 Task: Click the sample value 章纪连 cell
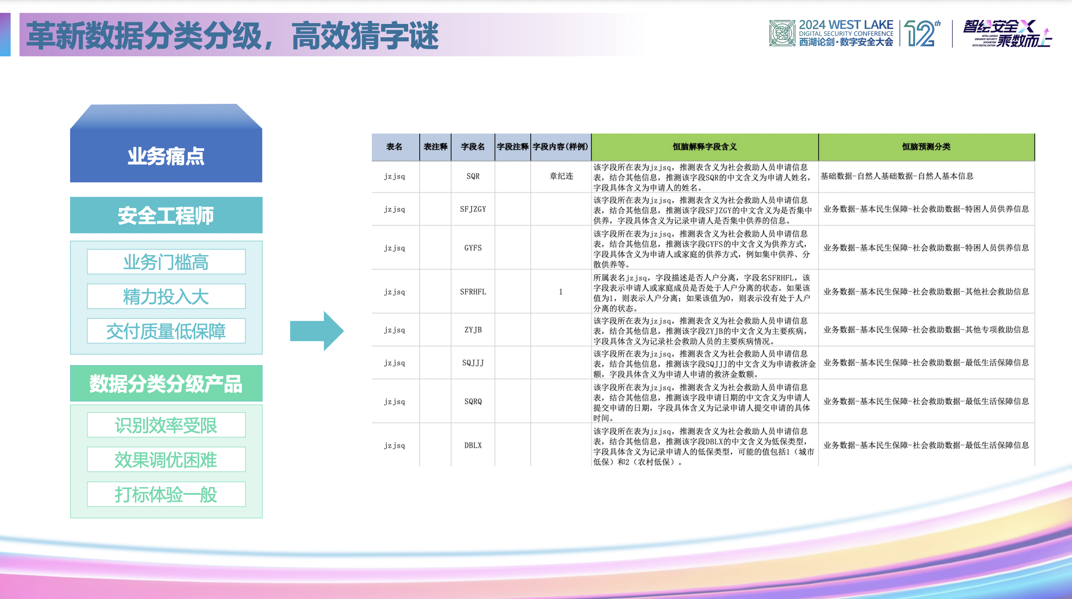(x=560, y=176)
